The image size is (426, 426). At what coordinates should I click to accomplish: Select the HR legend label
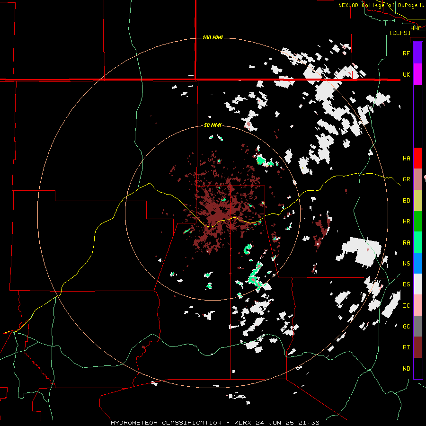[x=406, y=222]
